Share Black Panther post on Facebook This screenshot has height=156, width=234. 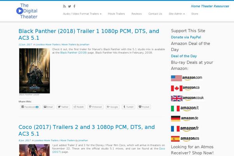click(30, 107)
